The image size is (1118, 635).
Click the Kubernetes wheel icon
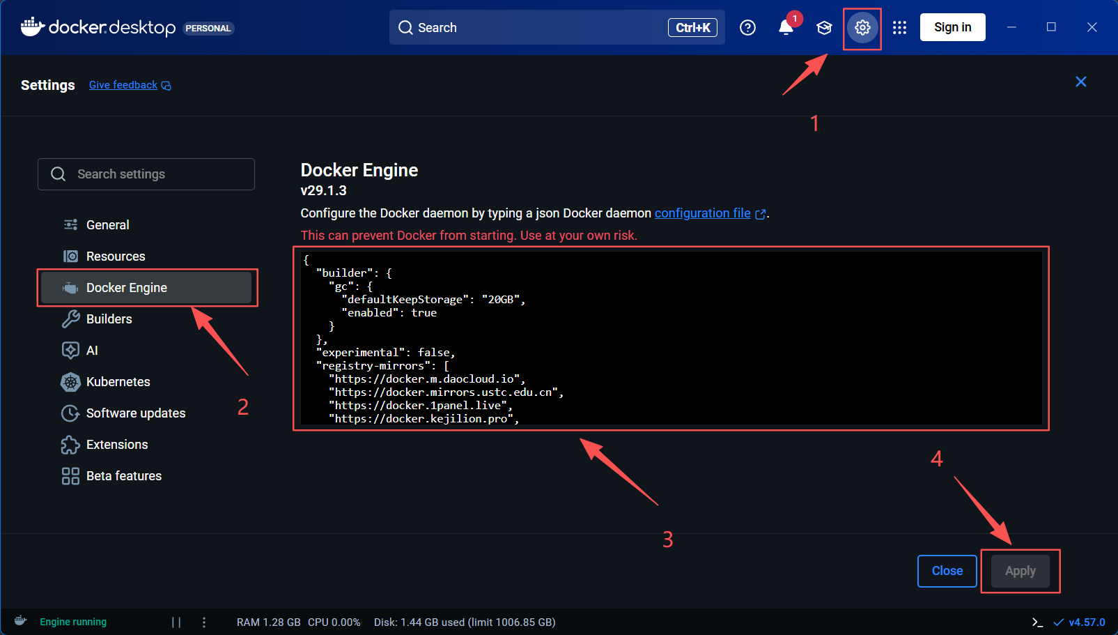[x=70, y=381]
